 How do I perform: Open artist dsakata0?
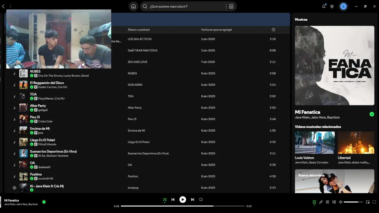click(x=44, y=167)
